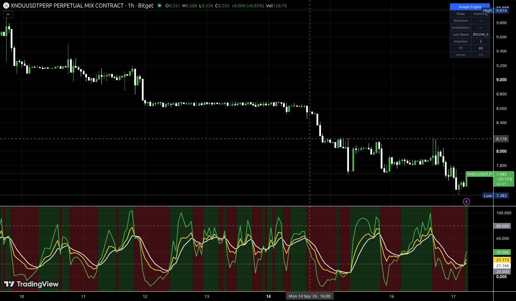Collapse the chart legend using the chevron
The height and width of the screenshot is (301, 516).
coord(8,15)
